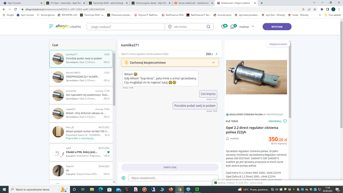The height and width of the screenshot is (193, 343).
Task: Open chat with fliper24
Action: coord(81,170)
